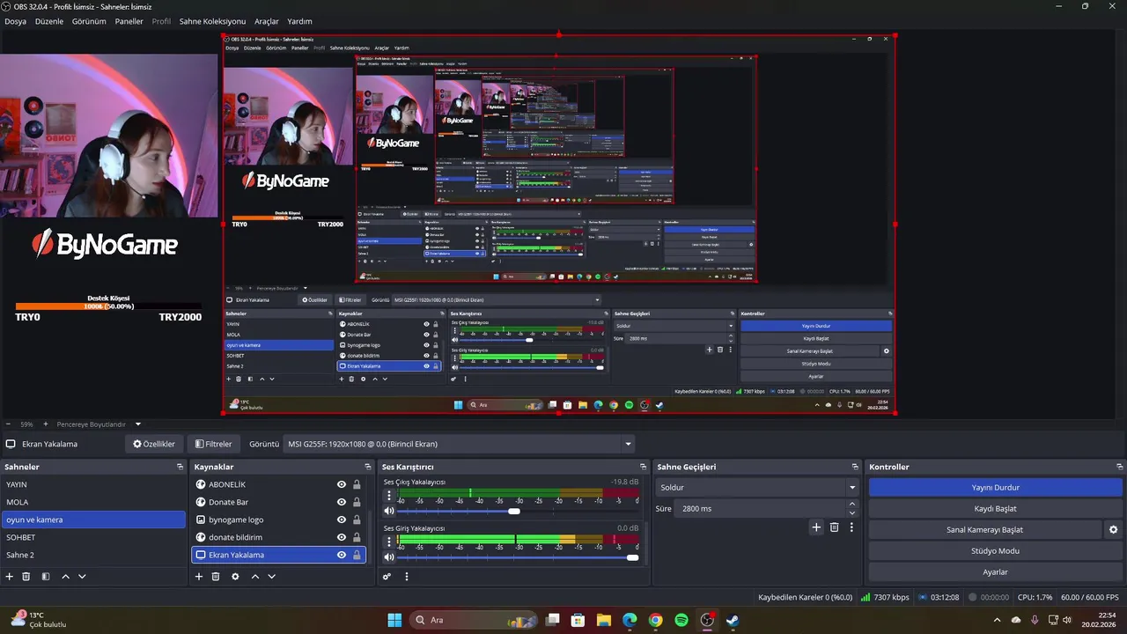Toggle lock on ABONELİK source
Viewport: 1127px width, 634px height.
(357, 484)
